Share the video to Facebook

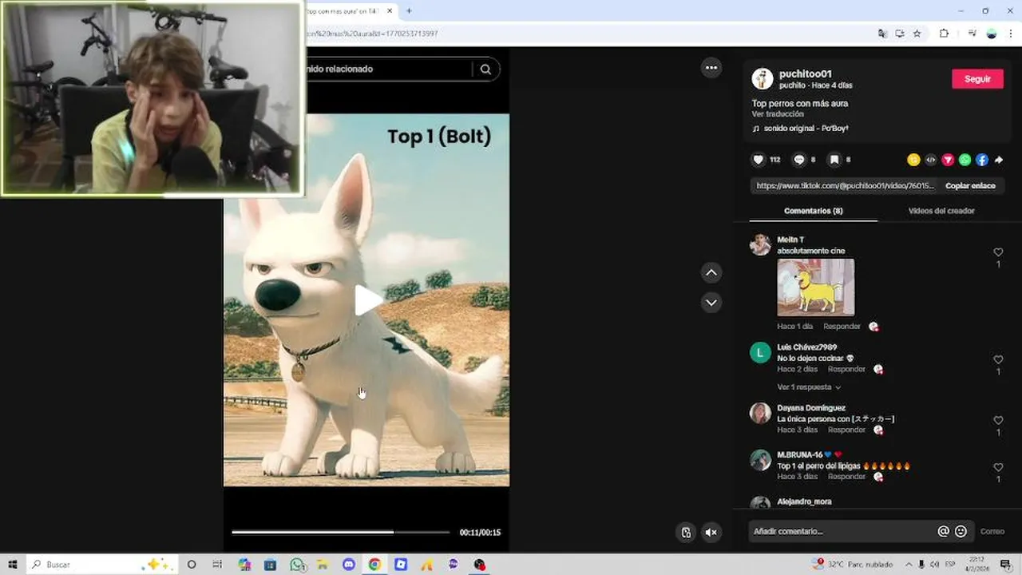tap(981, 160)
